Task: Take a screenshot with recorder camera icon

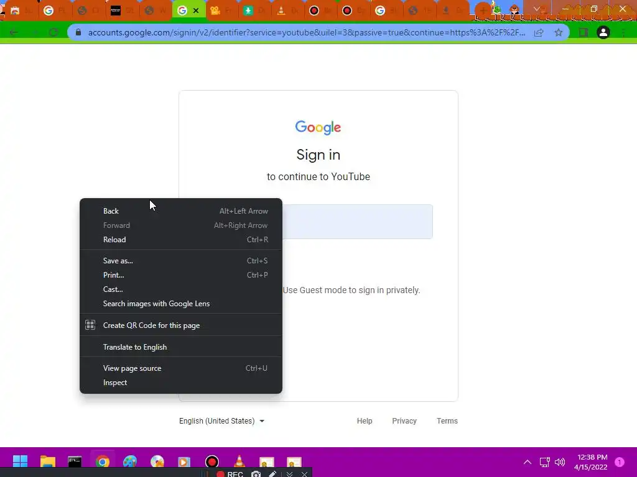Action: click(256, 474)
